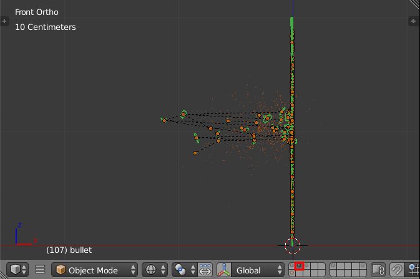Image resolution: width=420 pixels, height=279 pixels.
Task: Show layer 3 in viewport
Action: pos(306,266)
